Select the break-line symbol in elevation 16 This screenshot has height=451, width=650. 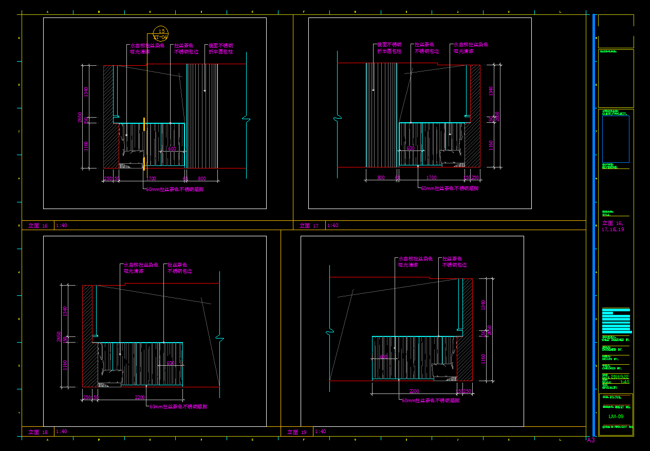246,119
